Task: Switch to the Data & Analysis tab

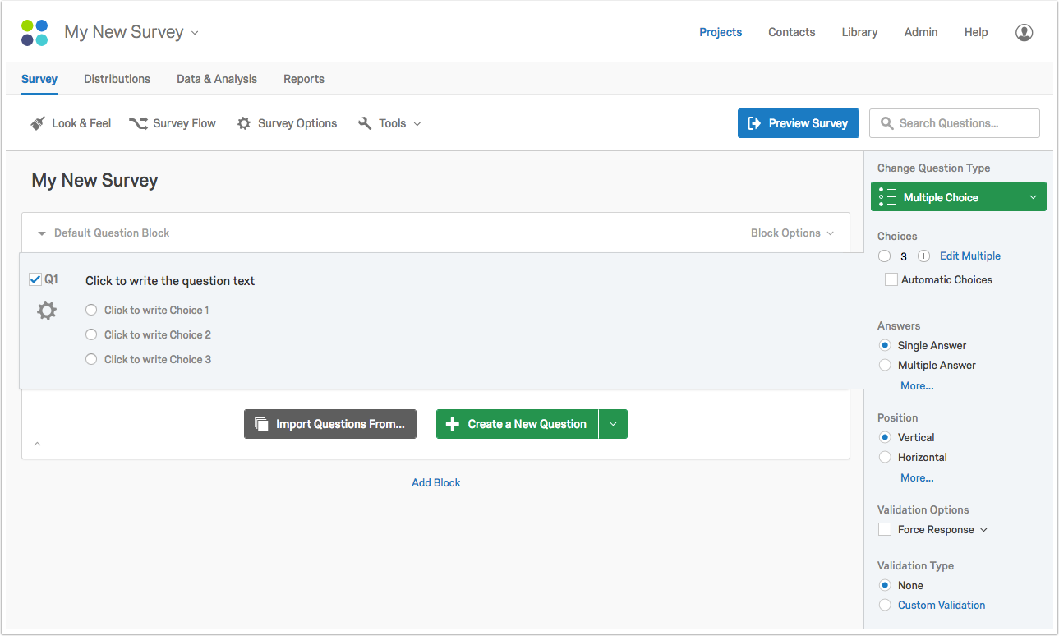Action: pyautogui.click(x=216, y=79)
